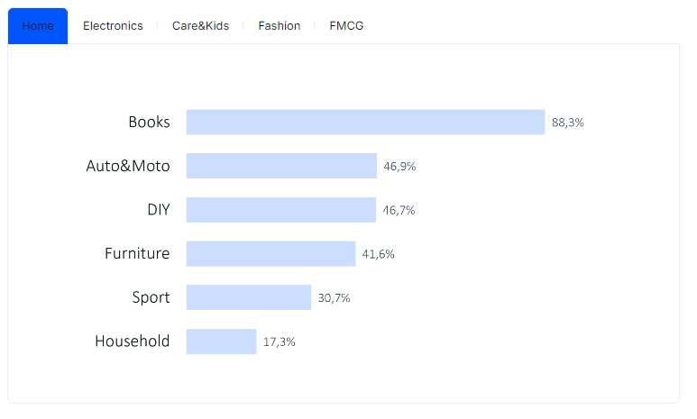
Task: Click the Household bar
Action: (222, 342)
